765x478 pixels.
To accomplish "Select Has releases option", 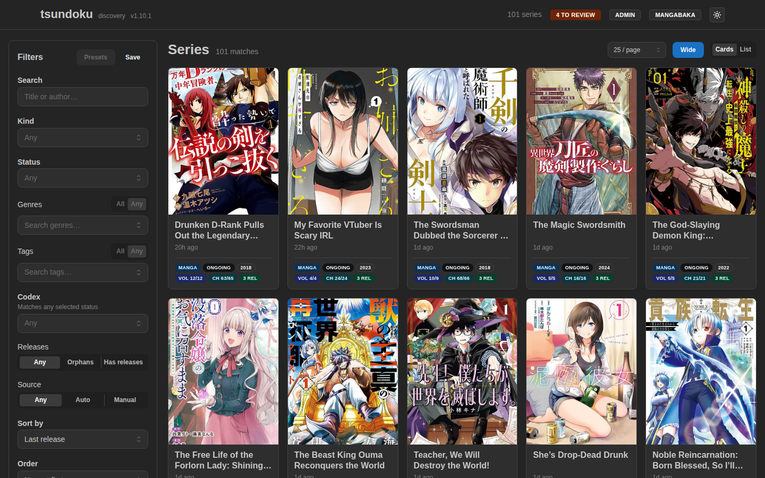I will tap(123, 362).
